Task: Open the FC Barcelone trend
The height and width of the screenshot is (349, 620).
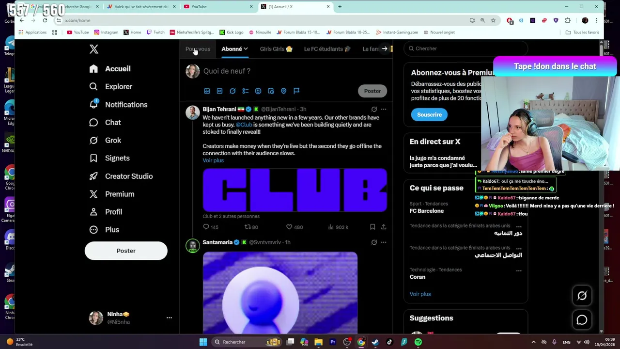Action: pos(427,211)
